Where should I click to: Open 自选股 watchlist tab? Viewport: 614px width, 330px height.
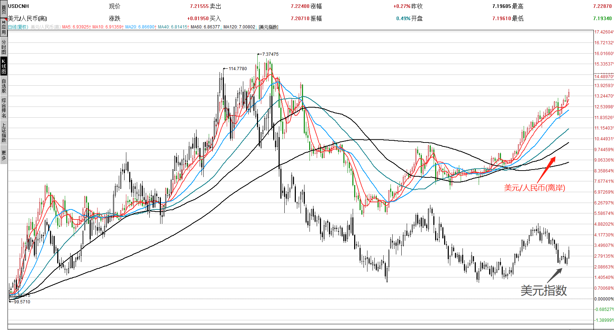[4, 86]
